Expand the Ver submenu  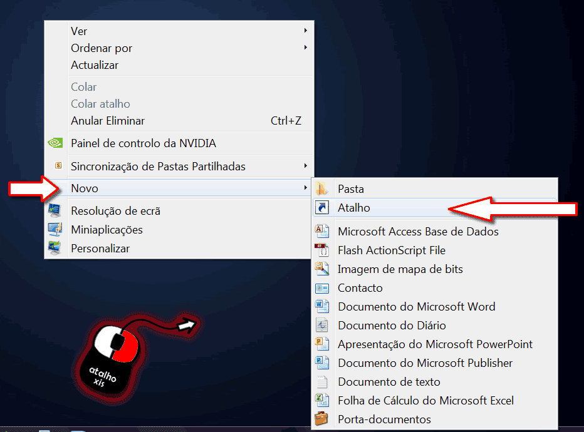[79, 31]
